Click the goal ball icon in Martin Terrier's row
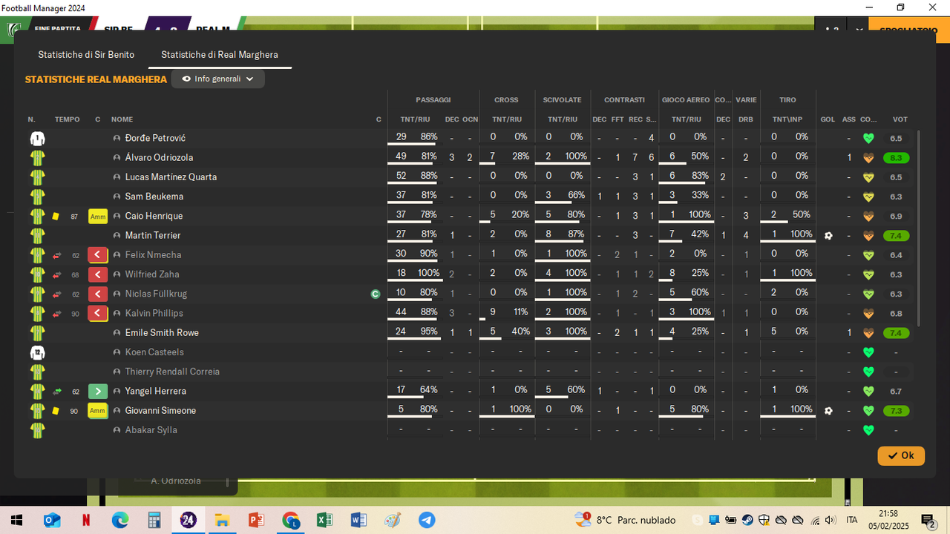950x534 pixels. (828, 236)
